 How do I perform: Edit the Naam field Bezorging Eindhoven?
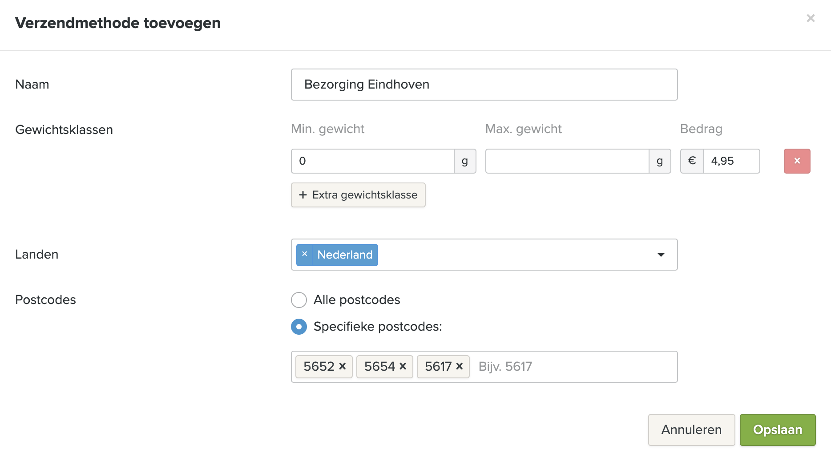[x=484, y=85]
